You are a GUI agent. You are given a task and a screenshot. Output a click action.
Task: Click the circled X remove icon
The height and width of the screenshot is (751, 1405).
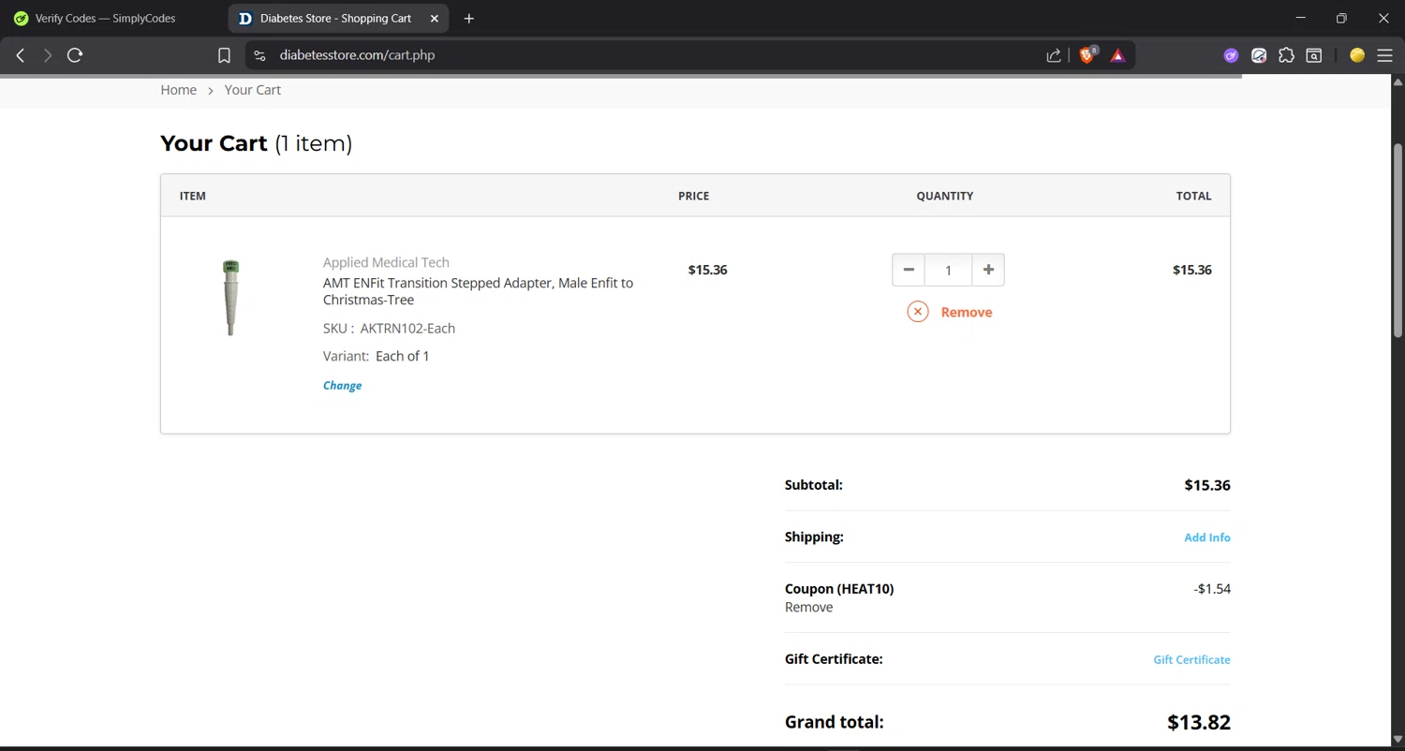point(918,312)
